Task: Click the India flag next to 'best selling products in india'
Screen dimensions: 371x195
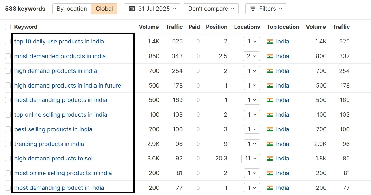Action: coord(270,129)
